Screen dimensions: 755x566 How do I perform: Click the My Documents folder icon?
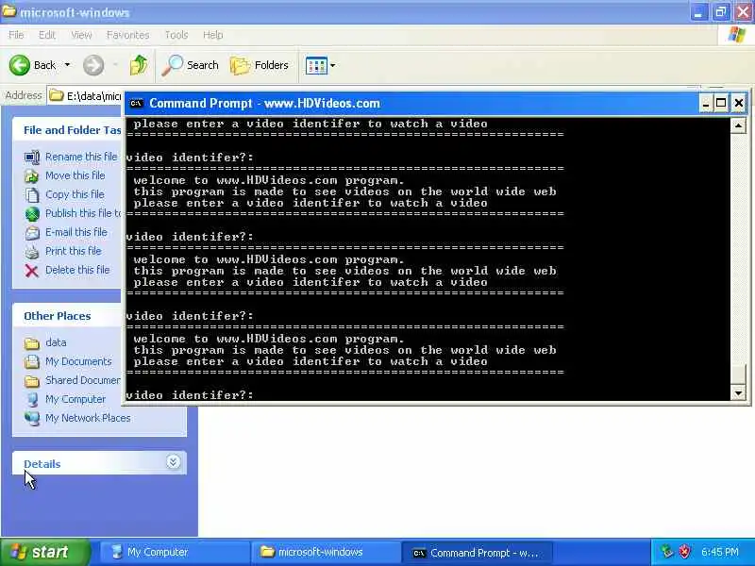click(x=32, y=361)
